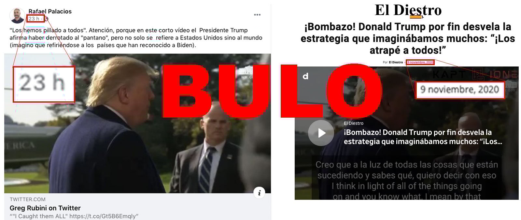Click the enlarged '23 h' callout box

(44, 84)
